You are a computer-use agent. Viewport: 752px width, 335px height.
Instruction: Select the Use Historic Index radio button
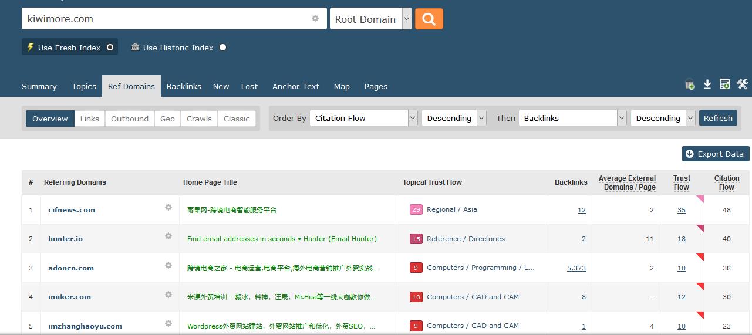pyautogui.click(x=222, y=48)
